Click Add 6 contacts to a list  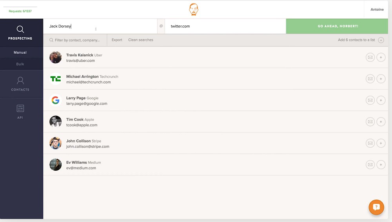coord(356,40)
